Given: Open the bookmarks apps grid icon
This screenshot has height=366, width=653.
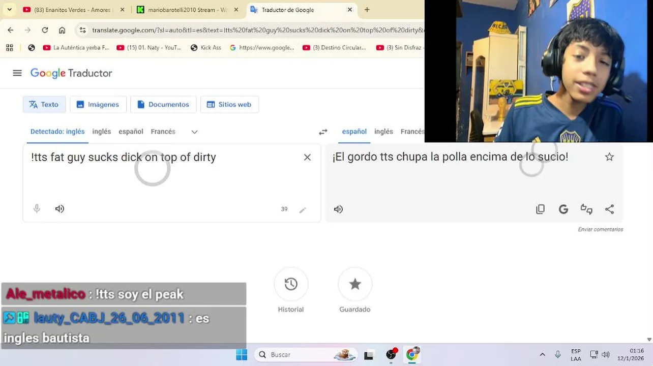Looking at the screenshot, I should 10,47.
